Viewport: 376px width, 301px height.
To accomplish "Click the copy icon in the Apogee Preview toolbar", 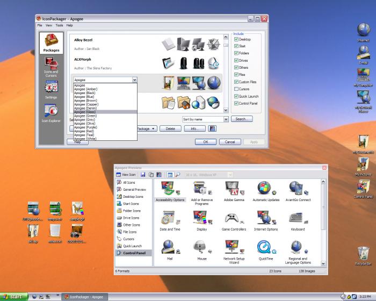I will point(151,175).
